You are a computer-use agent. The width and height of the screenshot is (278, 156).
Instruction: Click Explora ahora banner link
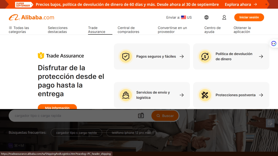[241, 4]
